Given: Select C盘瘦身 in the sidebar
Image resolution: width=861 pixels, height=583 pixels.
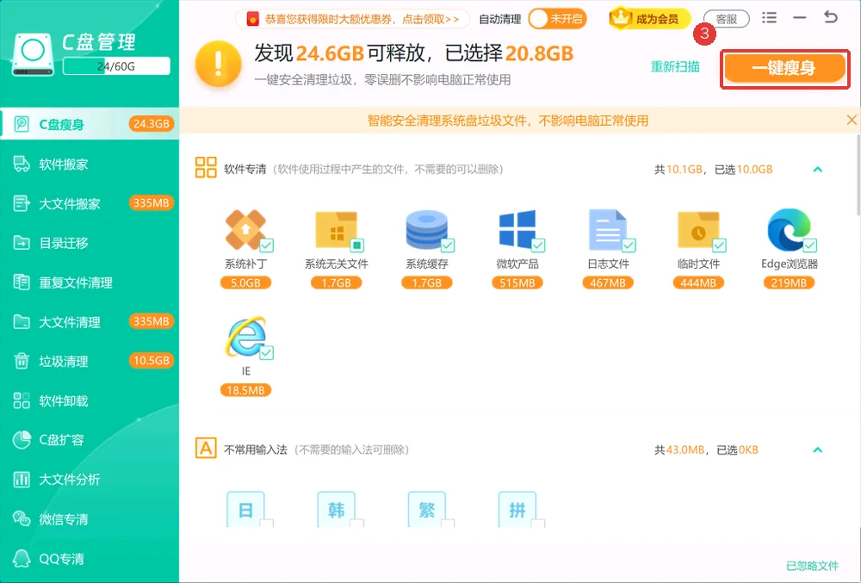Looking at the screenshot, I should pyautogui.click(x=90, y=124).
